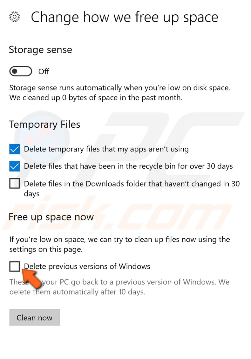
Task: Click the 'Change how we free up space' title
Action: tap(125, 17)
